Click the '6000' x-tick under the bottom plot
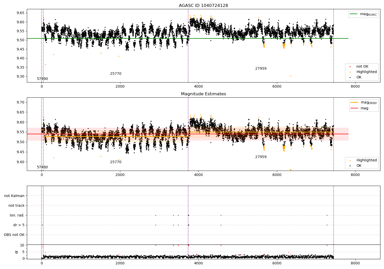The height and width of the screenshot is (269, 384). click(x=277, y=263)
